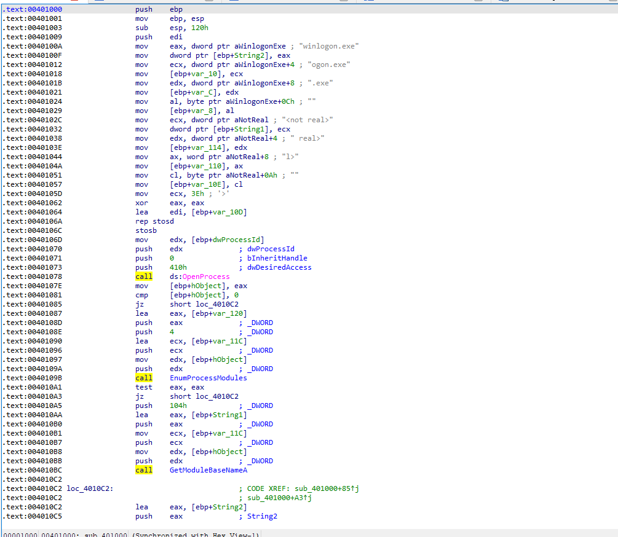Click the highlighted call at 004010BC
The image size is (618, 537).
(144, 471)
